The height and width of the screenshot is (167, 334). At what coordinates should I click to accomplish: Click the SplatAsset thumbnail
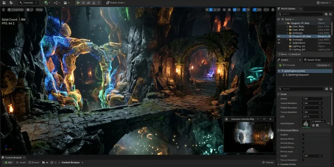(306, 123)
